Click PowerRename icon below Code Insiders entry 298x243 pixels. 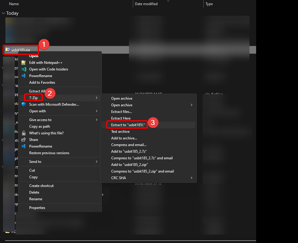click(24, 76)
